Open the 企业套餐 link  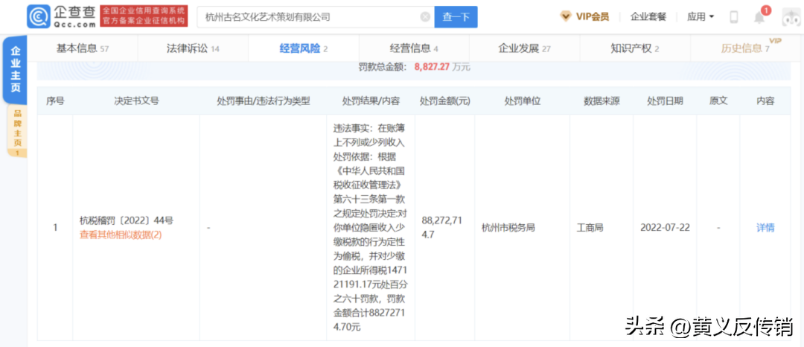[x=648, y=16]
